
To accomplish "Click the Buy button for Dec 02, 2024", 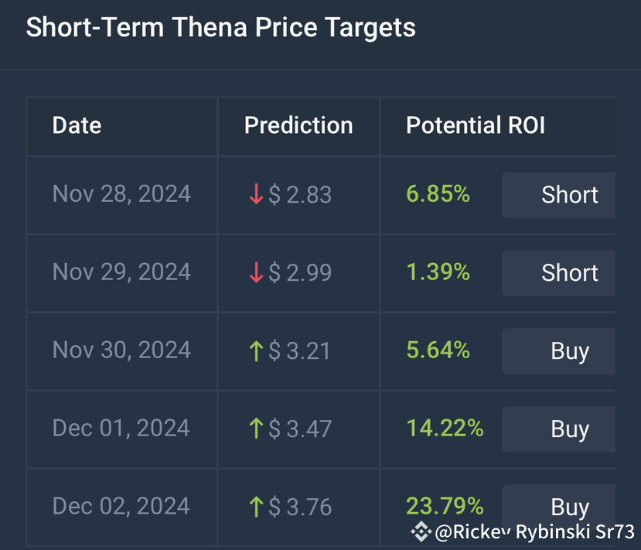I will pyautogui.click(x=558, y=507).
